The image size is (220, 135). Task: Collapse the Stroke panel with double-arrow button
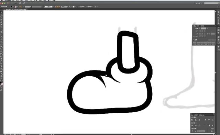tap(212, 26)
